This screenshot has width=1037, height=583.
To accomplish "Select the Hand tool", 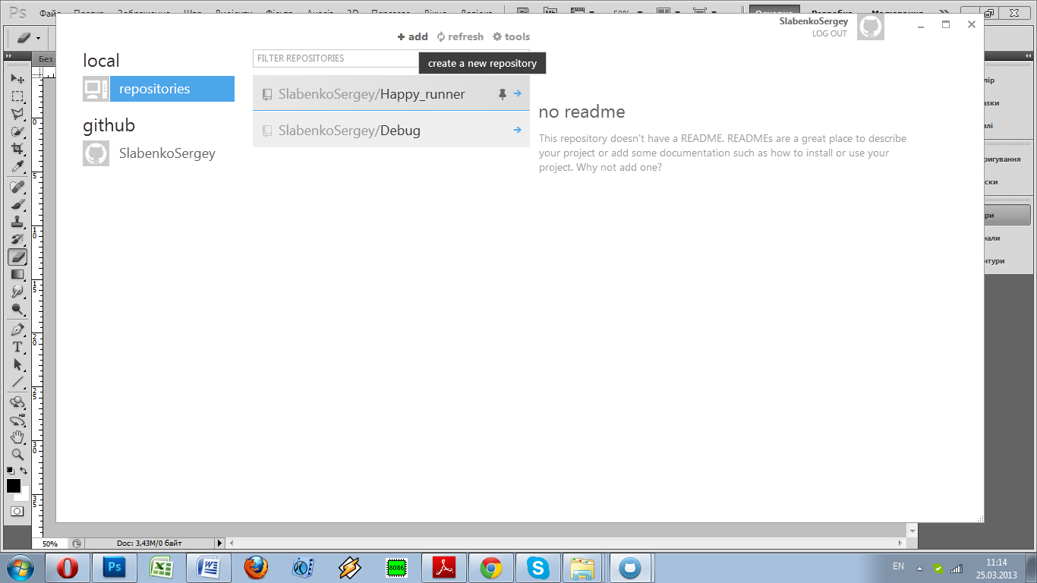I will click(17, 437).
